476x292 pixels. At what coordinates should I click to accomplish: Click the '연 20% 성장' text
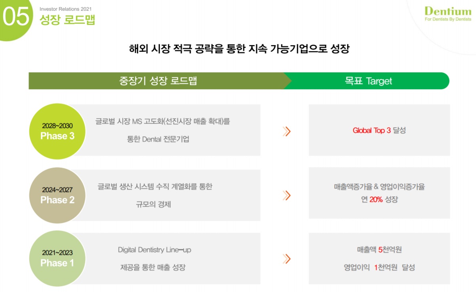tap(379, 200)
